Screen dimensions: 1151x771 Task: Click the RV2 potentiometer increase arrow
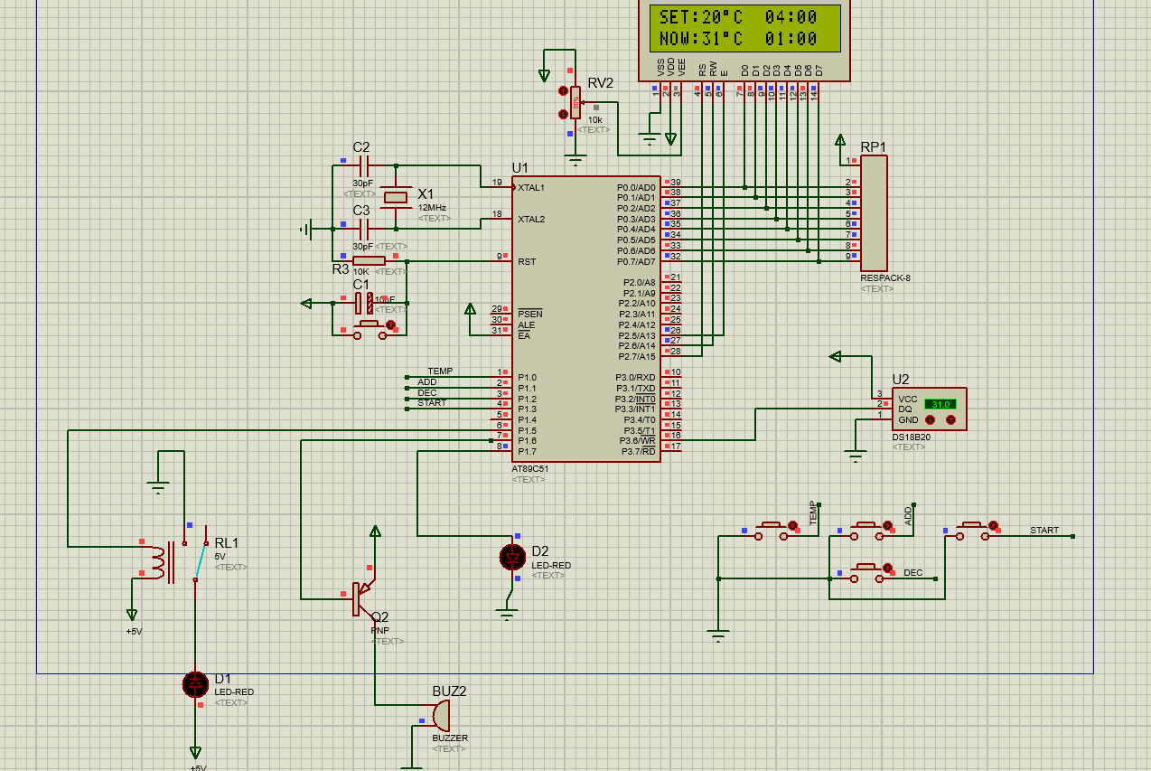(563, 91)
